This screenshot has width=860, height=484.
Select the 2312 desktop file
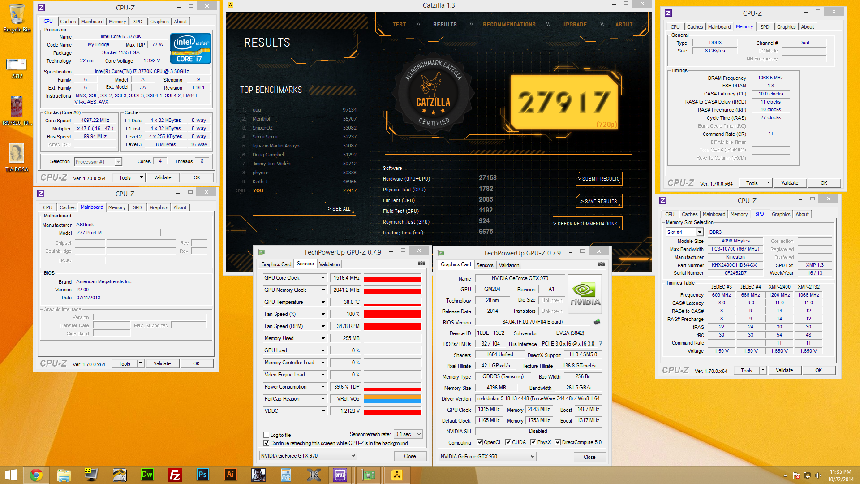coord(17,68)
